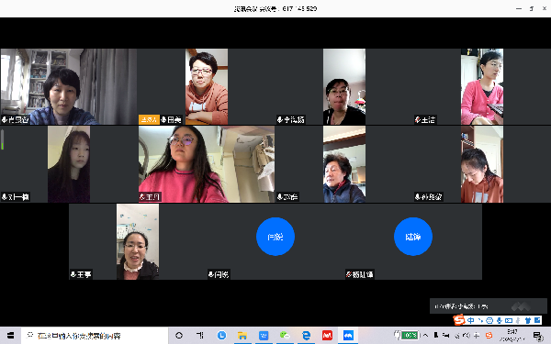This screenshot has width=551, height=344.
Task: Open the Sogou toolbar soft keyboard icon
Action: tap(509, 320)
